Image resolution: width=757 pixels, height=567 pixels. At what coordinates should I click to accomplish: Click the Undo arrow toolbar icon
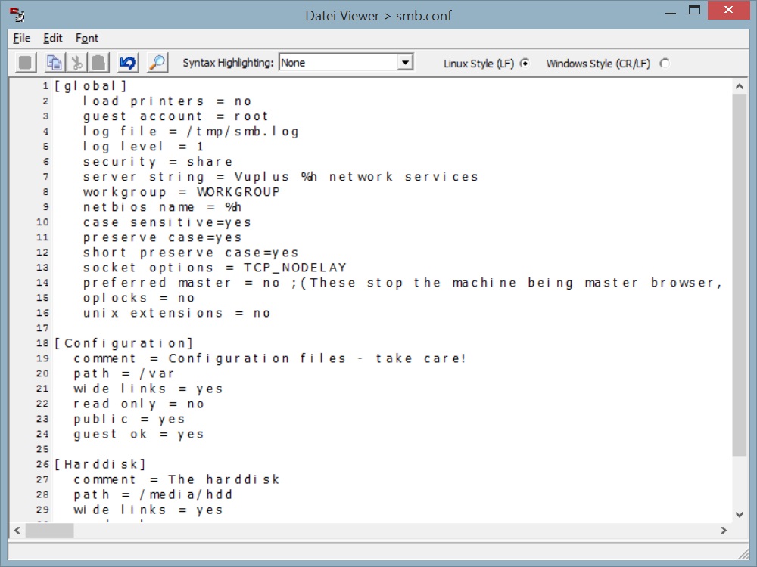128,63
